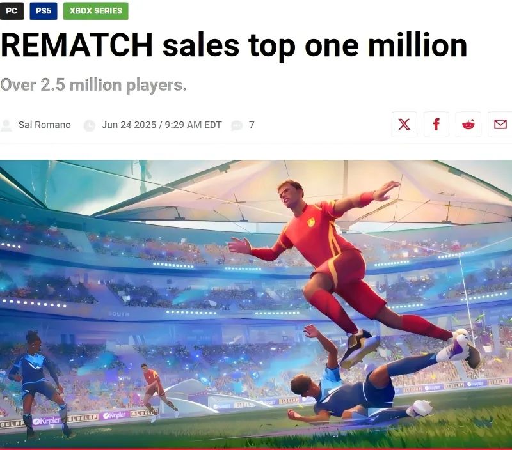Share the article via email icon
This screenshot has height=450, width=512.
500,124
